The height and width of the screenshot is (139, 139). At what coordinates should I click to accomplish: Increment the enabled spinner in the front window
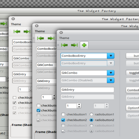click(79, 104)
